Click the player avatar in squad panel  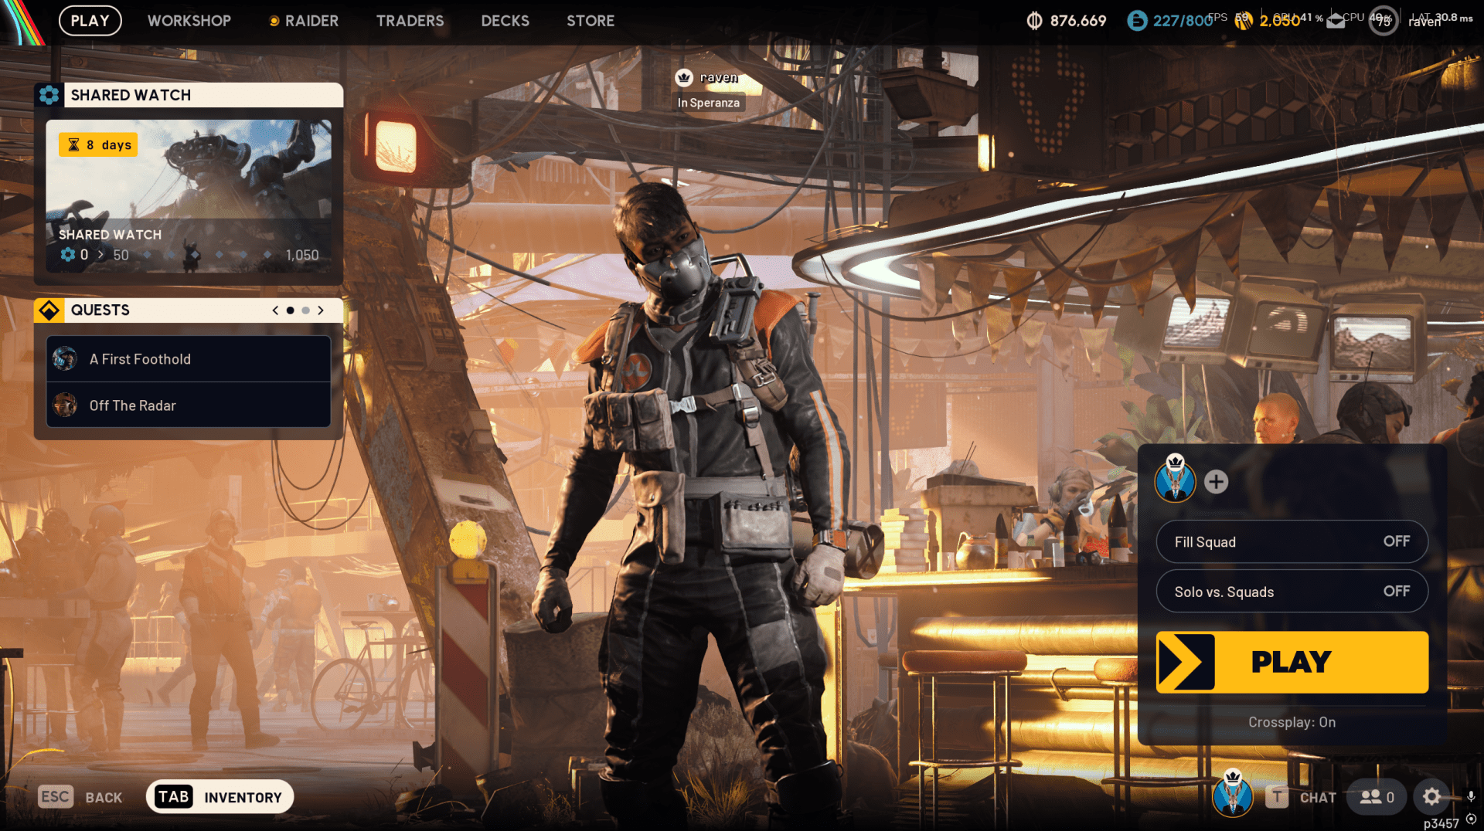pyautogui.click(x=1175, y=480)
